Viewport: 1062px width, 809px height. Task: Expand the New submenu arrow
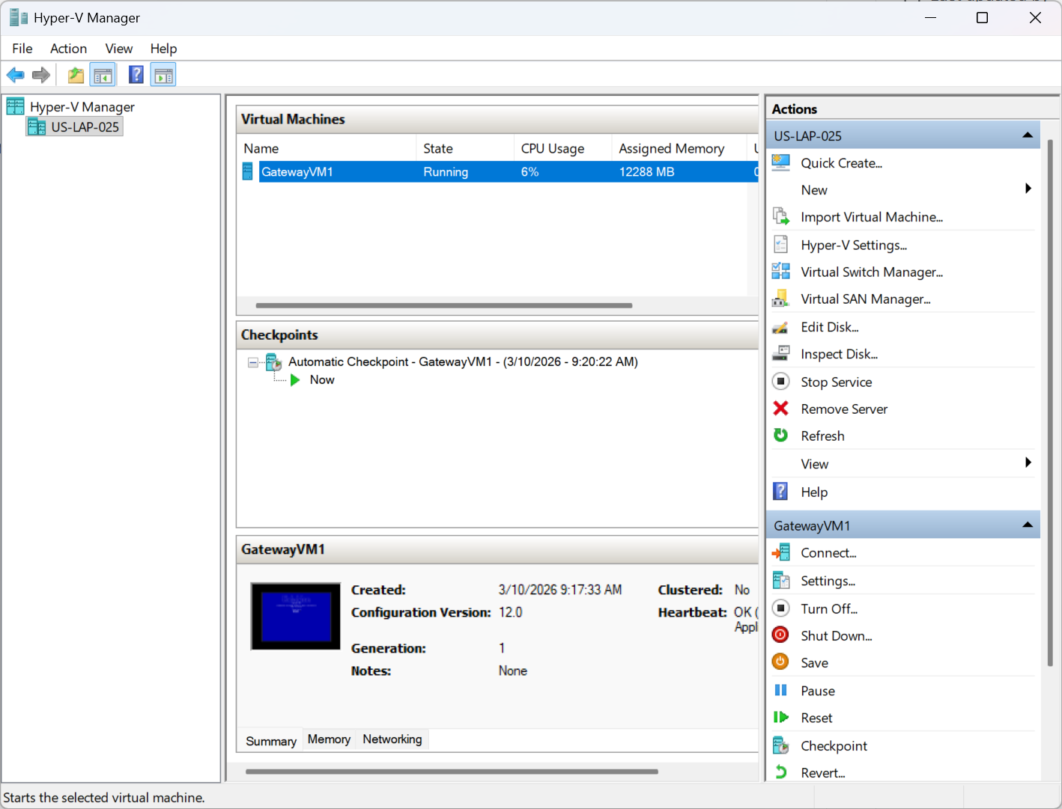coord(1028,189)
